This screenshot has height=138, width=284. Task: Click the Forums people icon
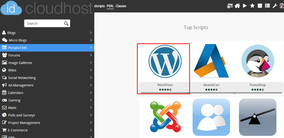tap(4, 55)
